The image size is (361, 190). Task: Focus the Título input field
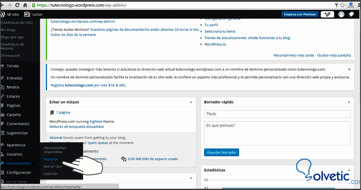click(x=277, y=114)
